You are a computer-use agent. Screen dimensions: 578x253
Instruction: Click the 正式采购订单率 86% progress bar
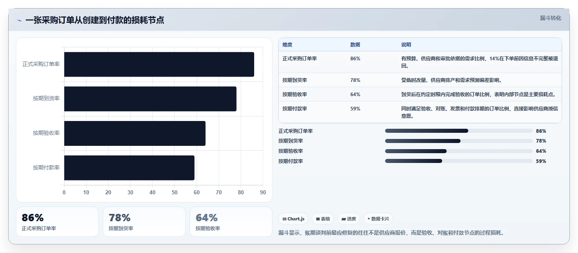coord(459,131)
